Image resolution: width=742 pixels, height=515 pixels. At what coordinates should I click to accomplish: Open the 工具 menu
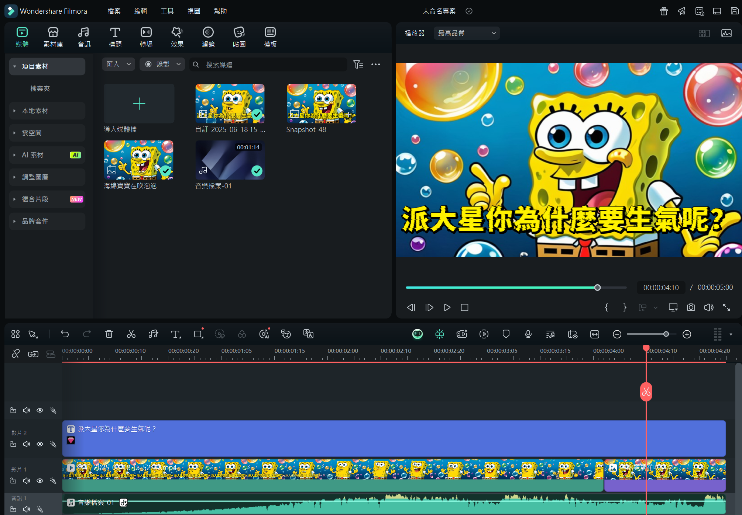tap(167, 11)
